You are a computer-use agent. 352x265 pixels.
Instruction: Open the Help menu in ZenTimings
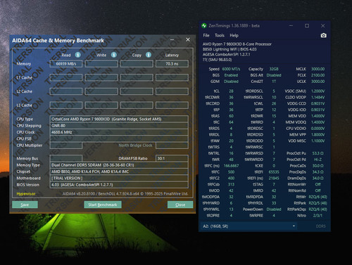(x=234, y=35)
